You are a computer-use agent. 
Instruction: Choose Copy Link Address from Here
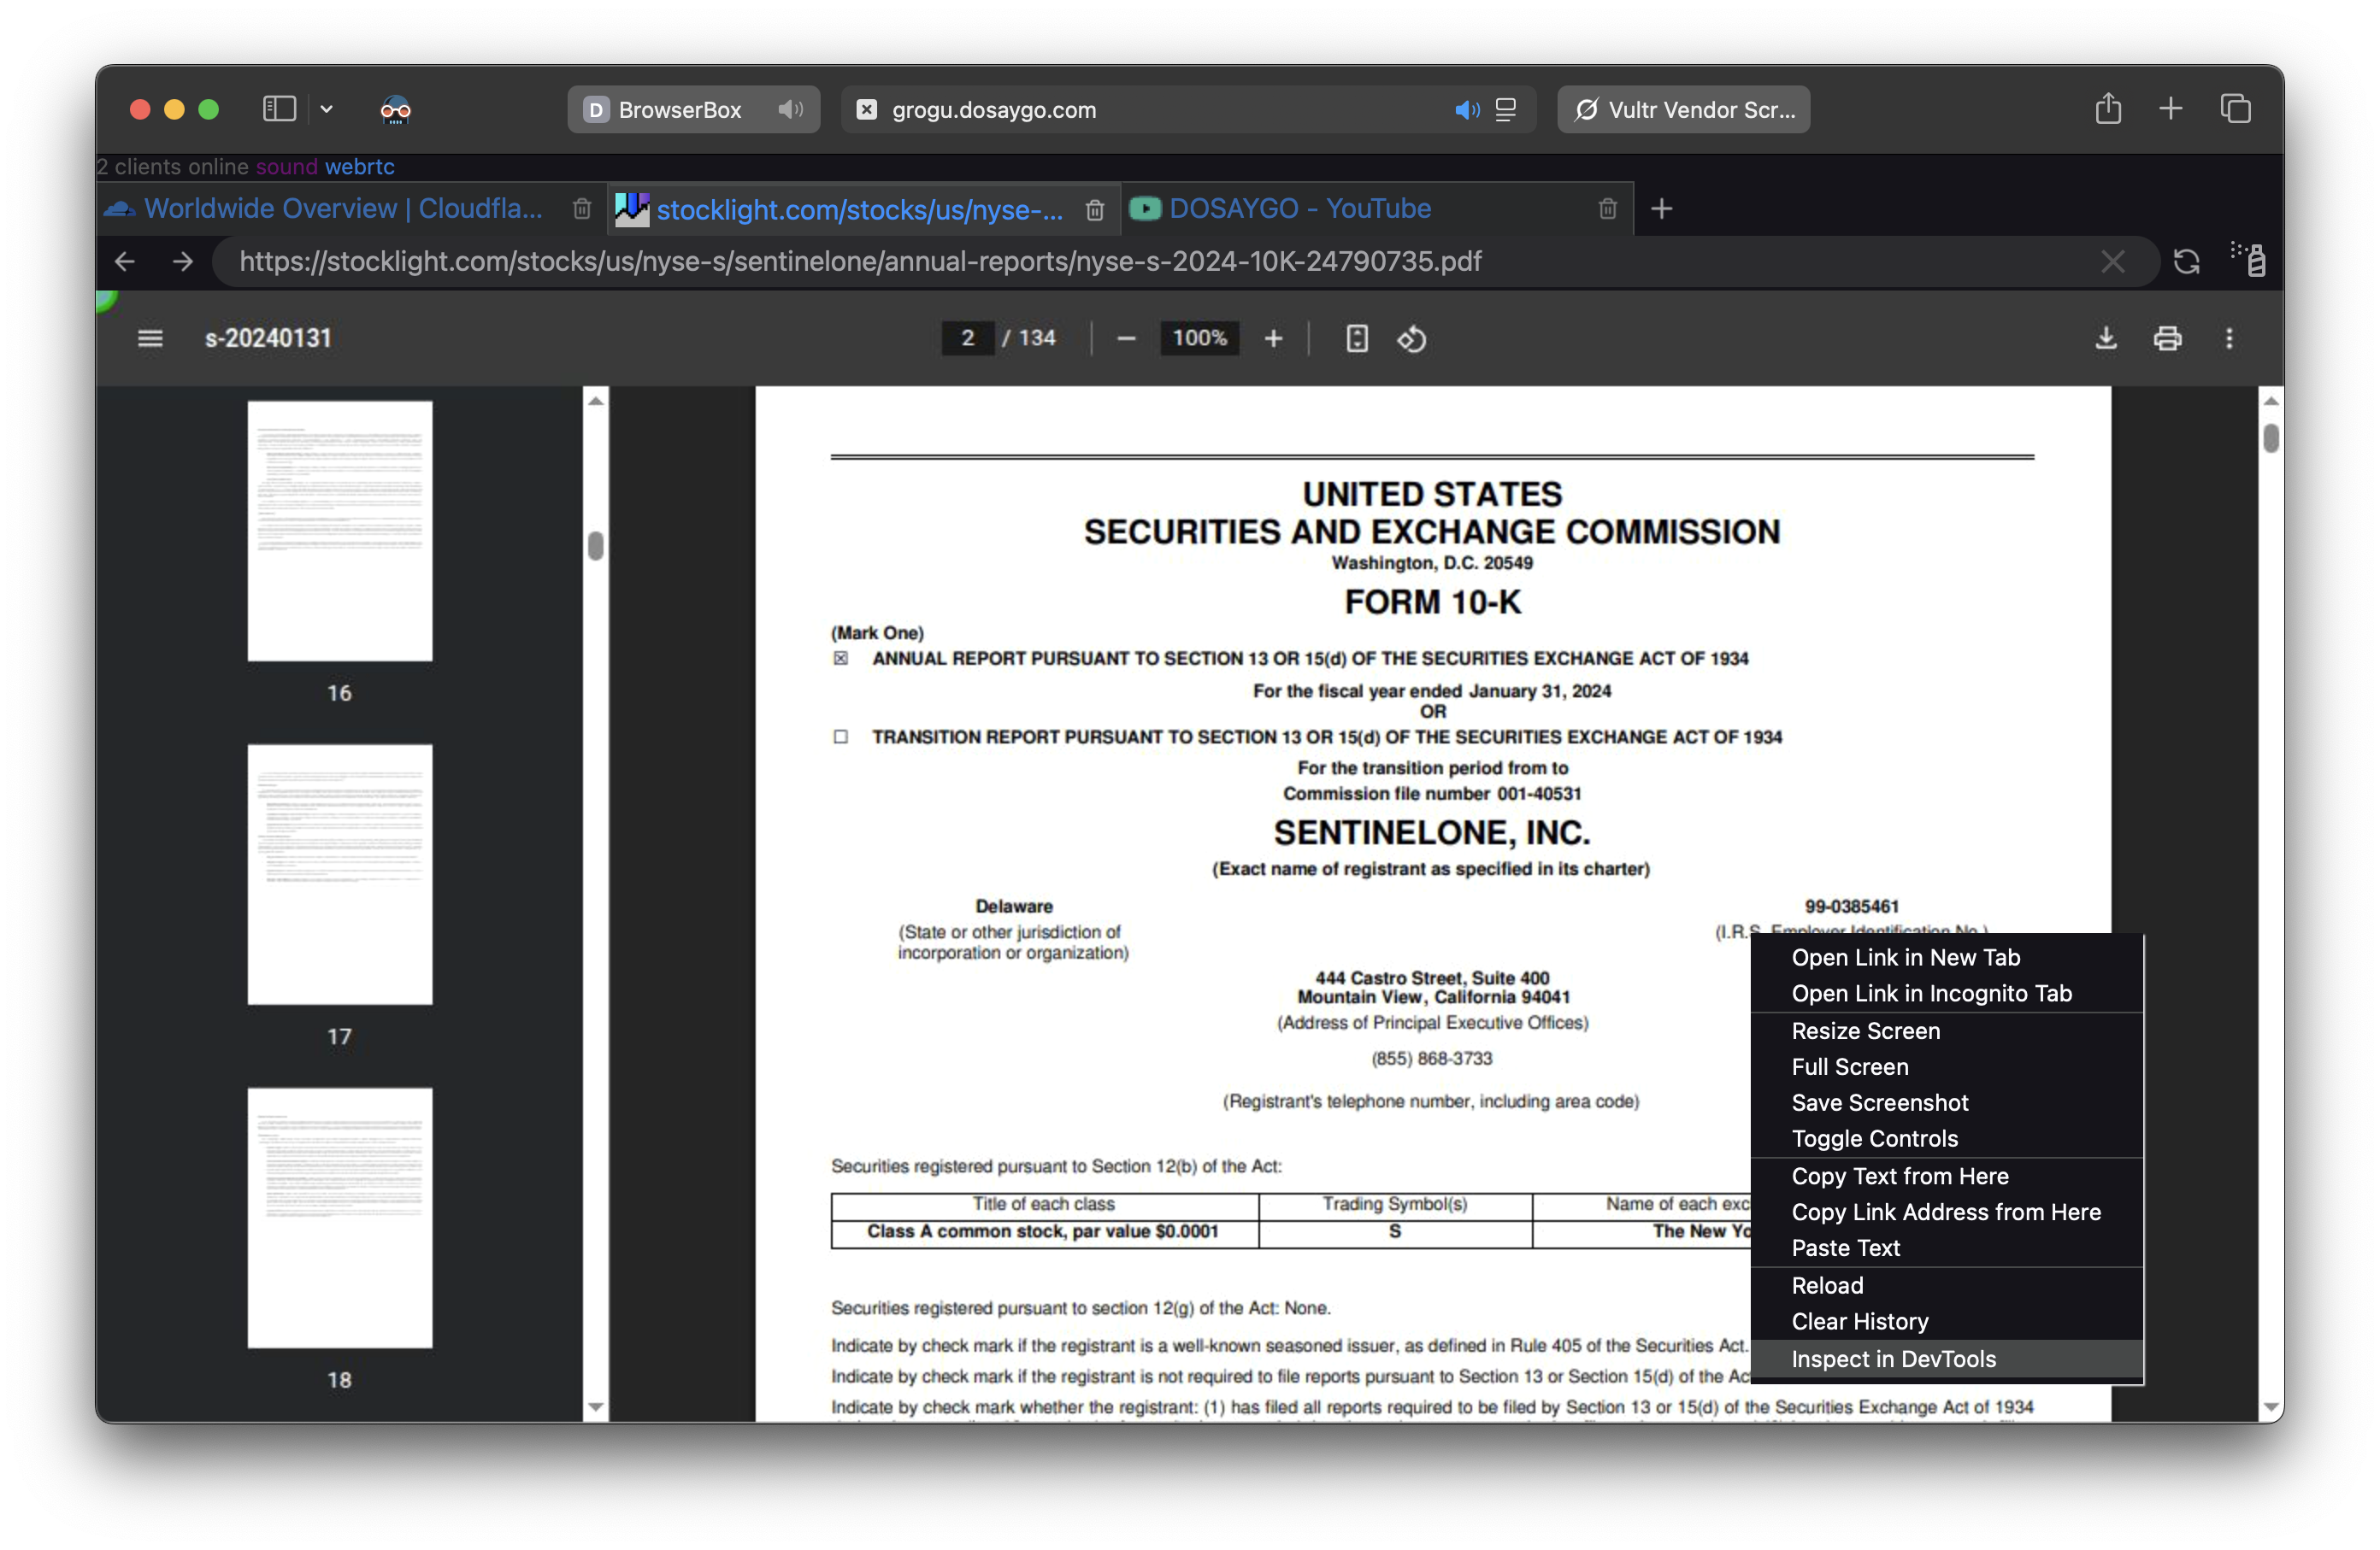click(x=1947, y=1212)
